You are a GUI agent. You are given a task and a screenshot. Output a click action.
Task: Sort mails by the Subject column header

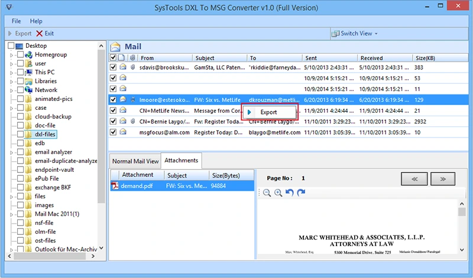[x=219, y=58]
